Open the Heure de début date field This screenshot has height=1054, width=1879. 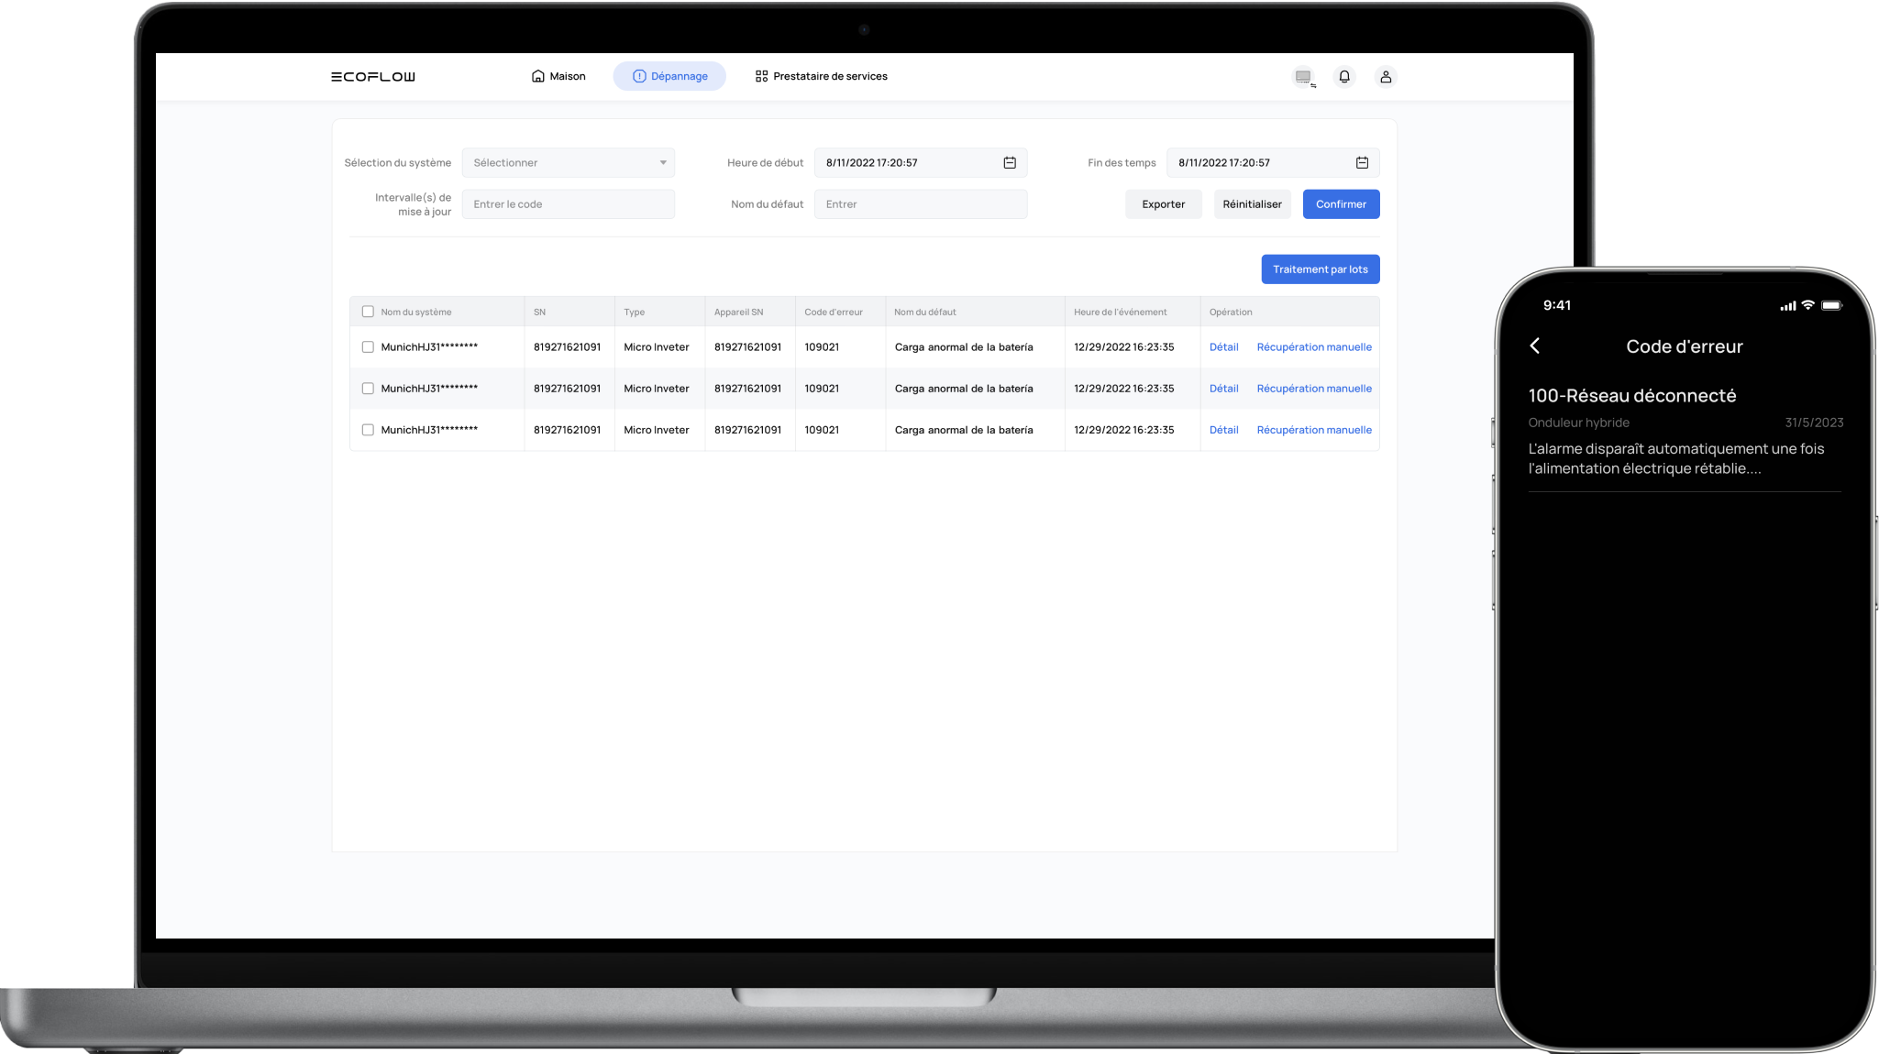click(908, 163)
